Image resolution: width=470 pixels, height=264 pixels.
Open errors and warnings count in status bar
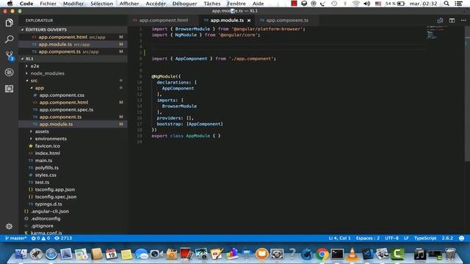41,238
